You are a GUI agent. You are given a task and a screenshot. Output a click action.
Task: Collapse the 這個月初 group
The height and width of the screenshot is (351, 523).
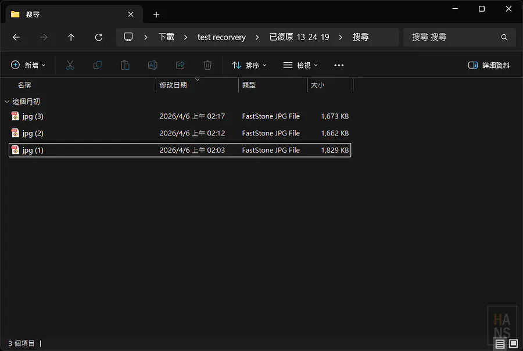pos(7,101)
